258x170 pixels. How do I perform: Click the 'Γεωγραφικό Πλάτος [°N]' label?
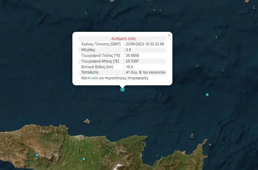coord(101,56)
